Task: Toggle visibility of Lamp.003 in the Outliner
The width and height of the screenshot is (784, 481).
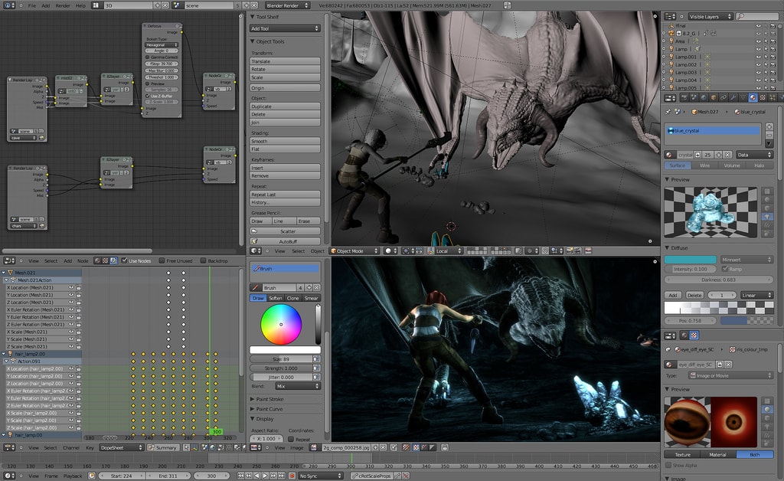Action: pos(759,73)
